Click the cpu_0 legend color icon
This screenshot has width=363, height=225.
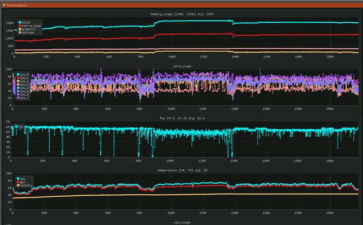[x=19, y=74]
